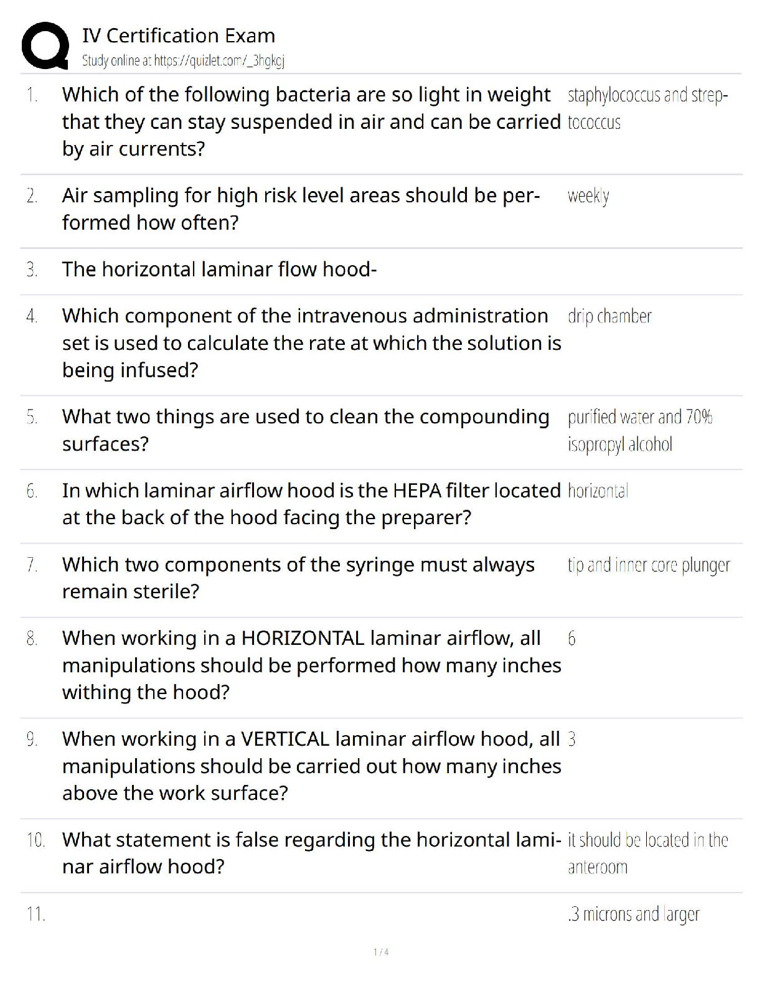Image resolution: width=762 pixels, height=986 pixels.
Task: Select the HEPA filter location question
Action: pyautogui.click(x=311, y=504)
